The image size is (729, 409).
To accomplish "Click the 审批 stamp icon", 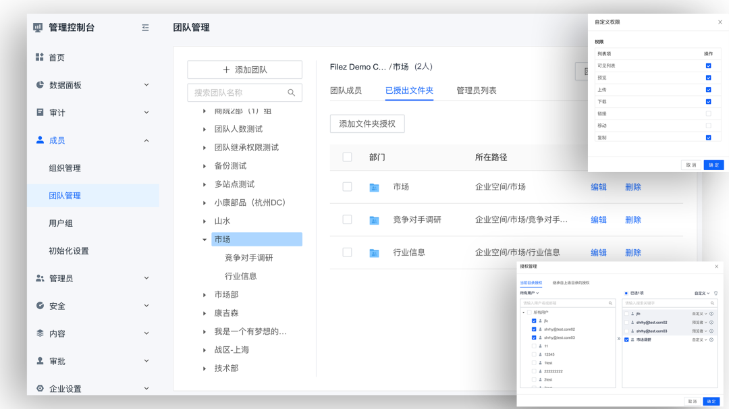I will 40,360.
